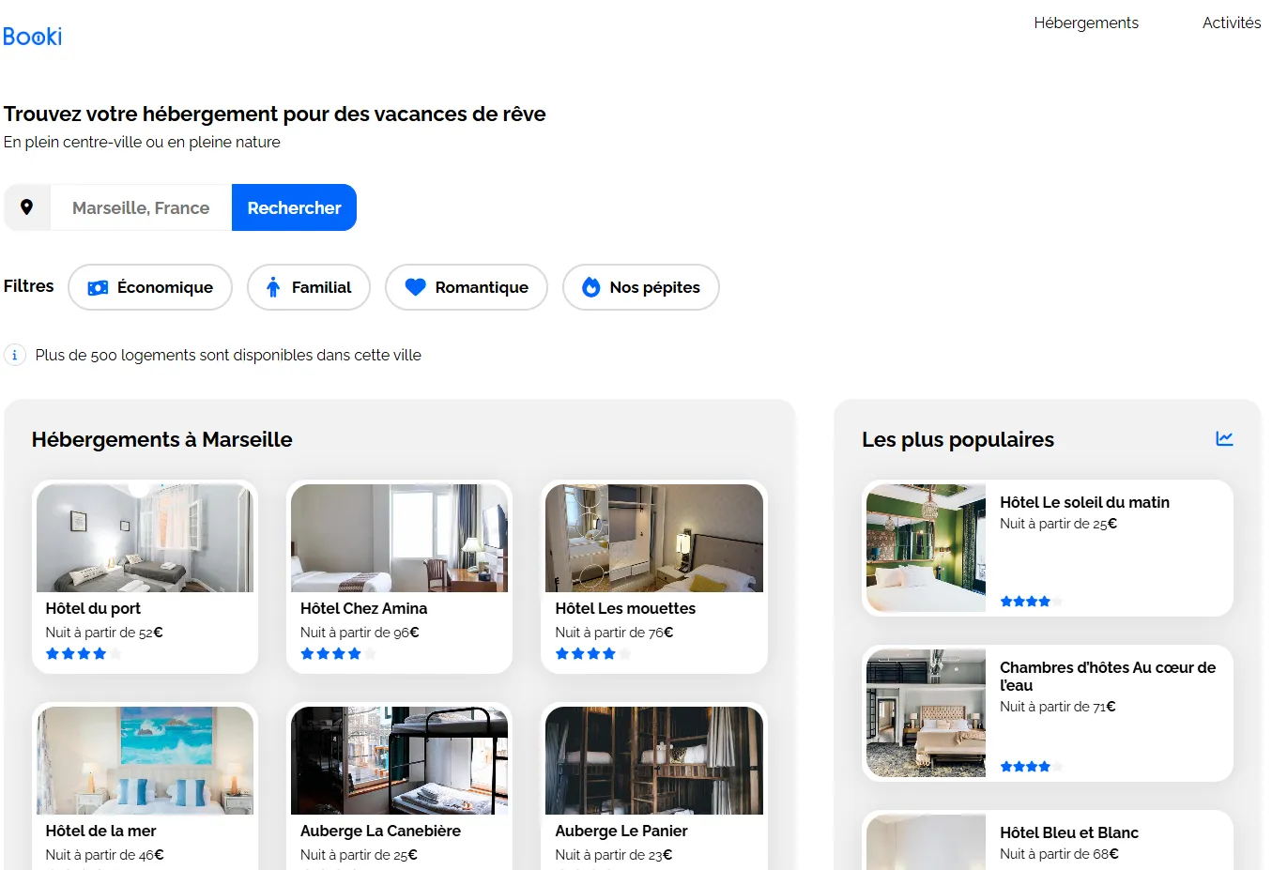Click the money icon in Économique filter
Image resolution: width=1272 pixels, height=870 pixels.
click(x=98, y=288)
